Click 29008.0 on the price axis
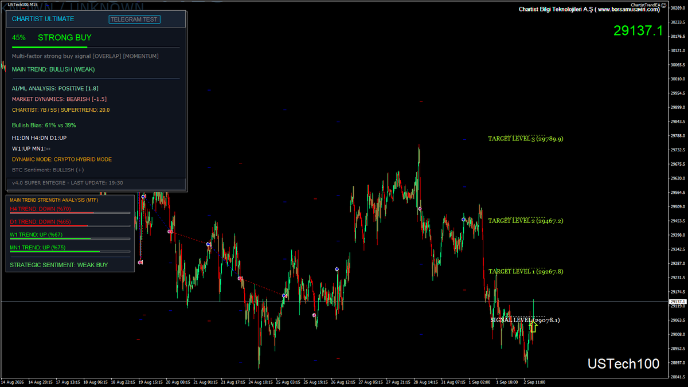The image size is (688, 387). click(x=678, y=334)
